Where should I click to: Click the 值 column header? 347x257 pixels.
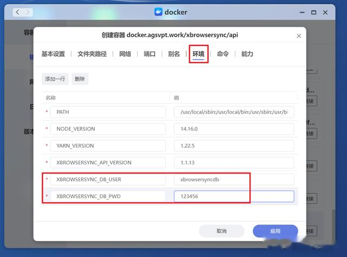176,97
